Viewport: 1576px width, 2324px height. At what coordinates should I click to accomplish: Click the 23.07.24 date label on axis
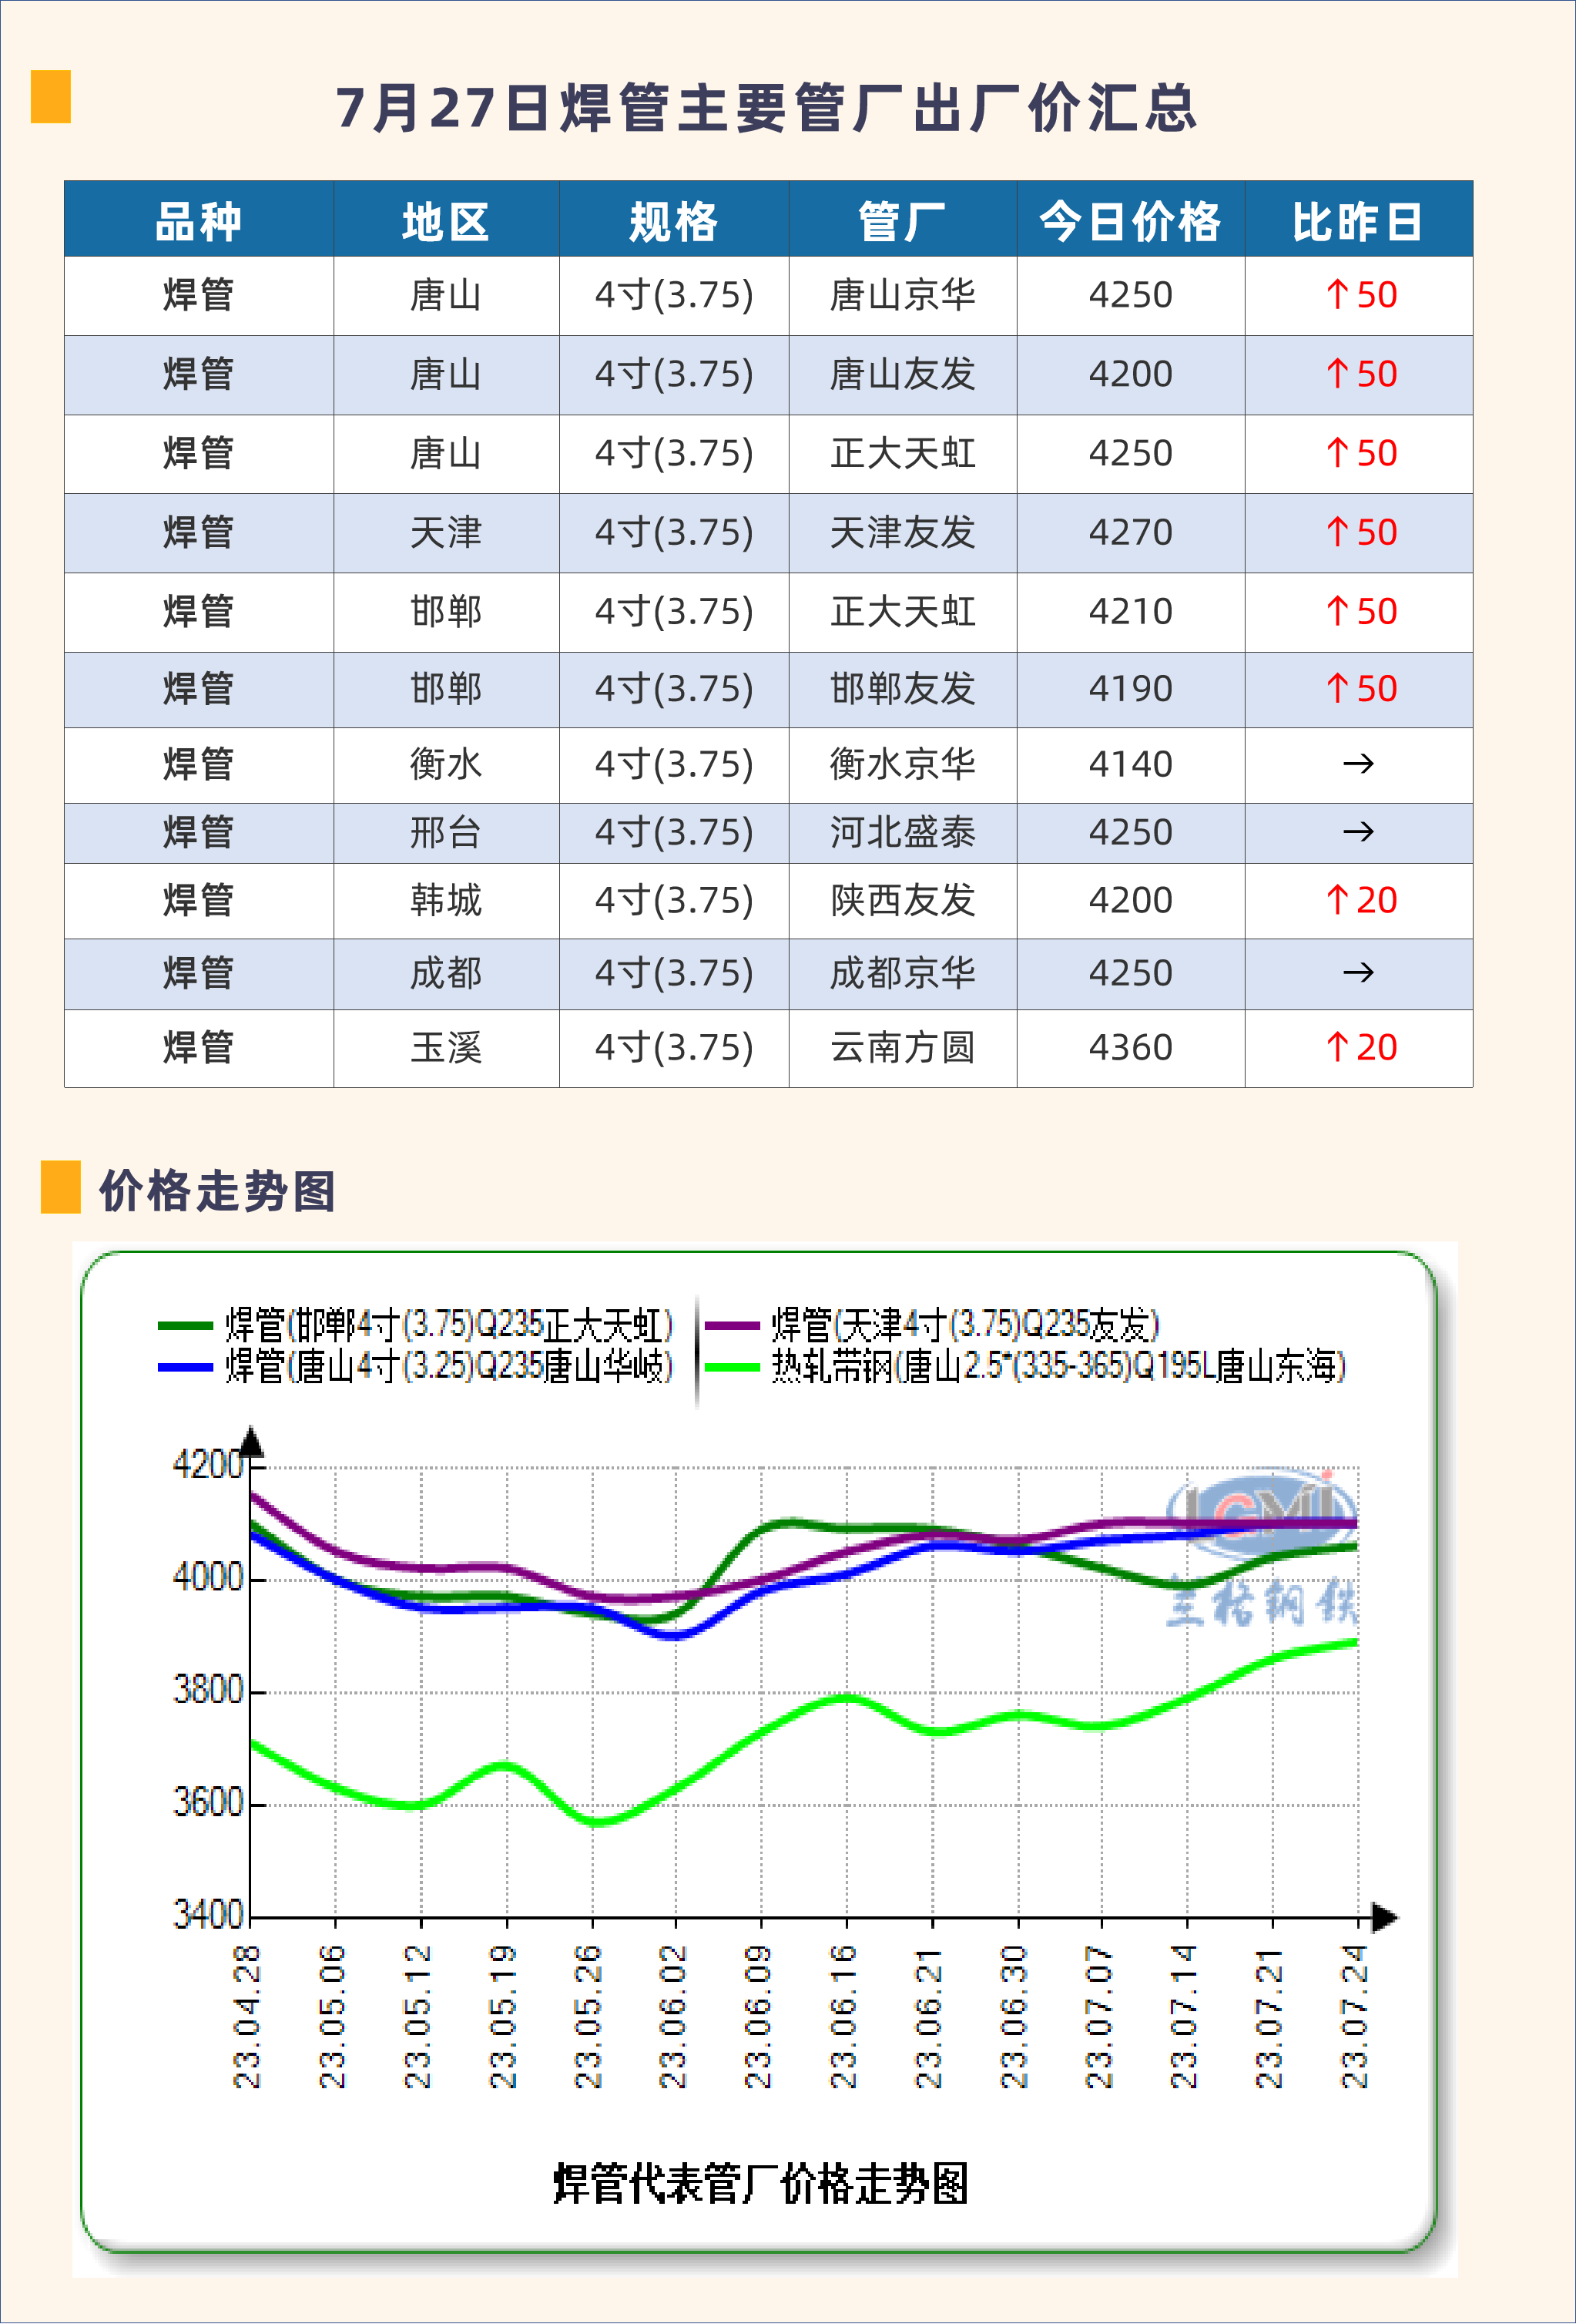1354,2016
